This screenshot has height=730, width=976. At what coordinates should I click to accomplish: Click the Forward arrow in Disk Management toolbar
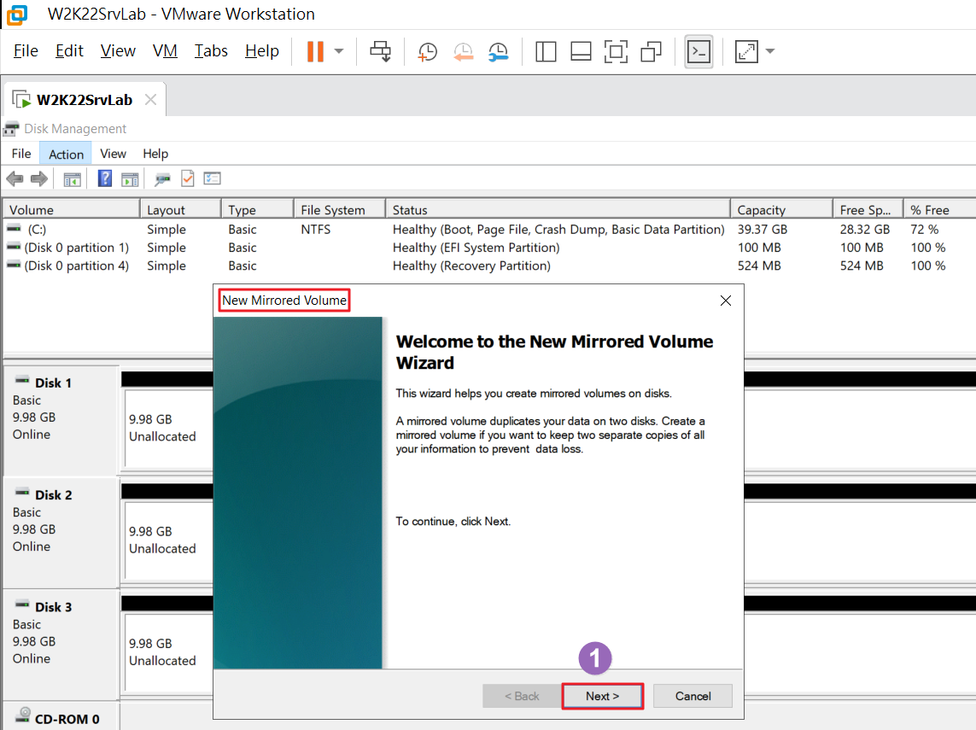click(39, 179)
